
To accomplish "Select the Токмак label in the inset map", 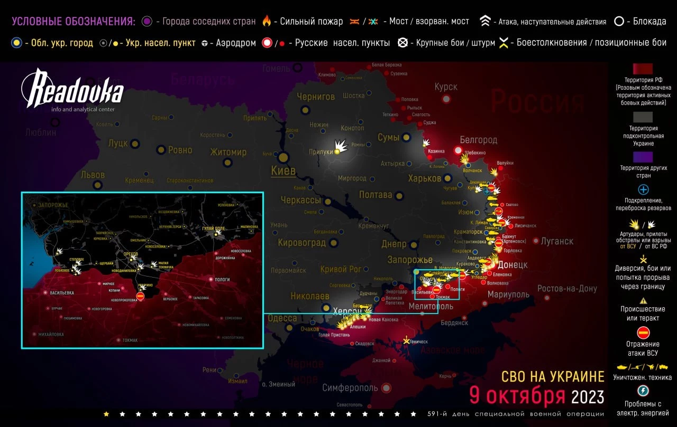I will click(x=129, y=340).
